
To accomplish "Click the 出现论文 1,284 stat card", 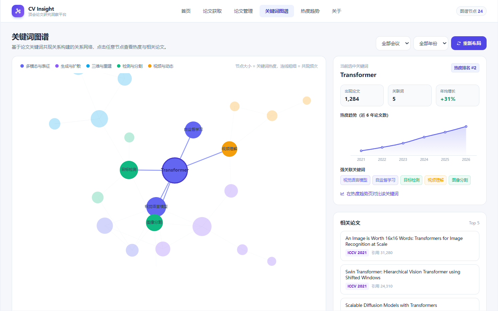I will 362,95.
